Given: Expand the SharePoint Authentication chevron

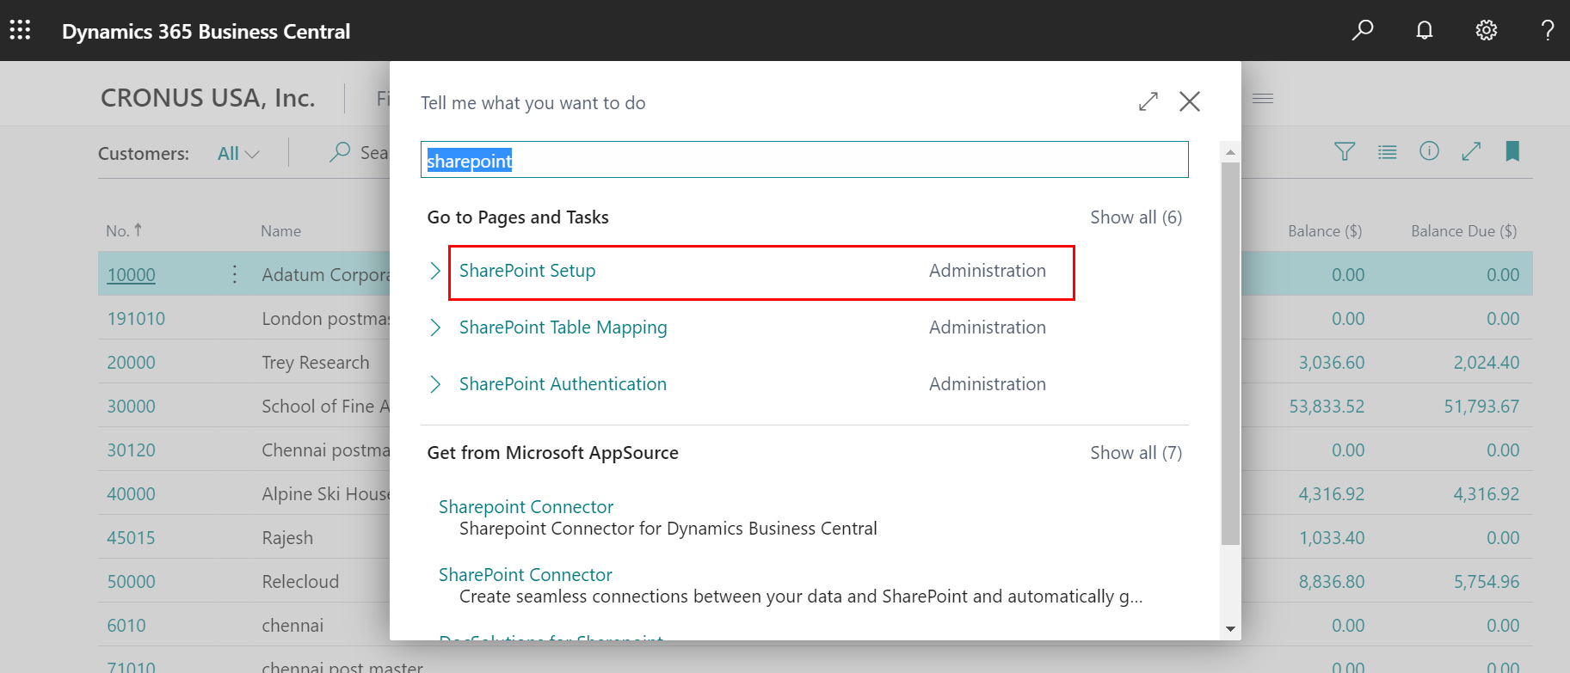Looking at the screenshot, I should tap(435, 384).
